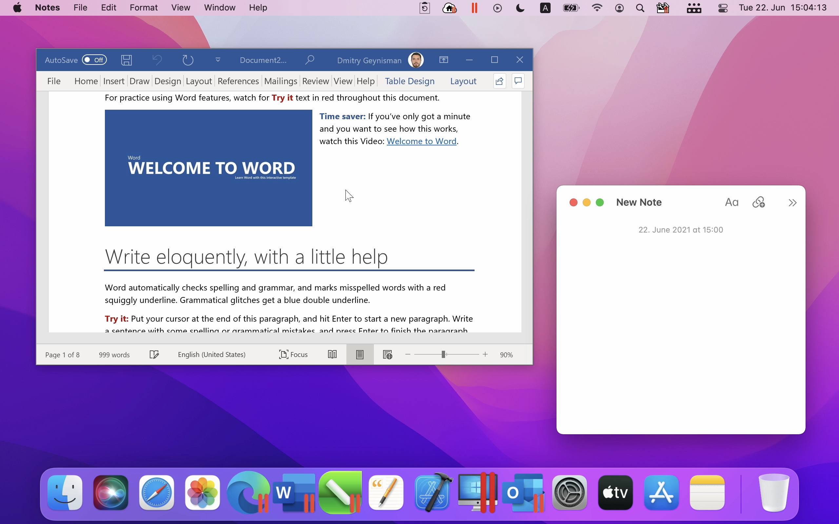This screenshot has width=839, height=524.
Task: Open the ribbon display options button
Action: (x=444, y=60)
